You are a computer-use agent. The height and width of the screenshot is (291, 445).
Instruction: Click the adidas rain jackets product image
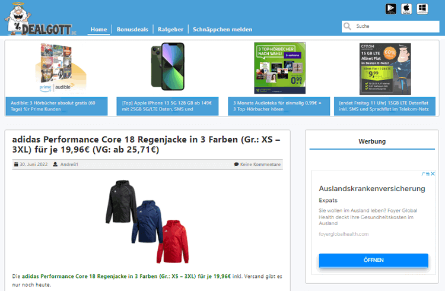(x=147, y=222)
